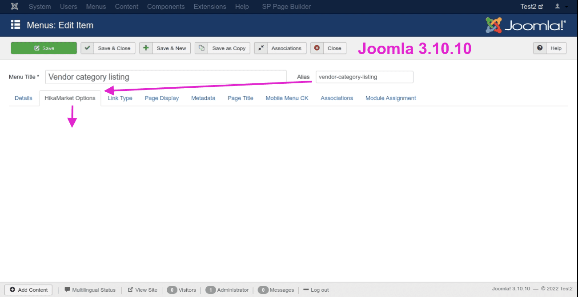578x297 pixels.
Task: Click the Associations toolbar button
Action: 280,48
